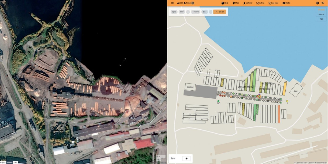Select the orange log storage bay
Screen dimensions: 328x164
(279, 114)
